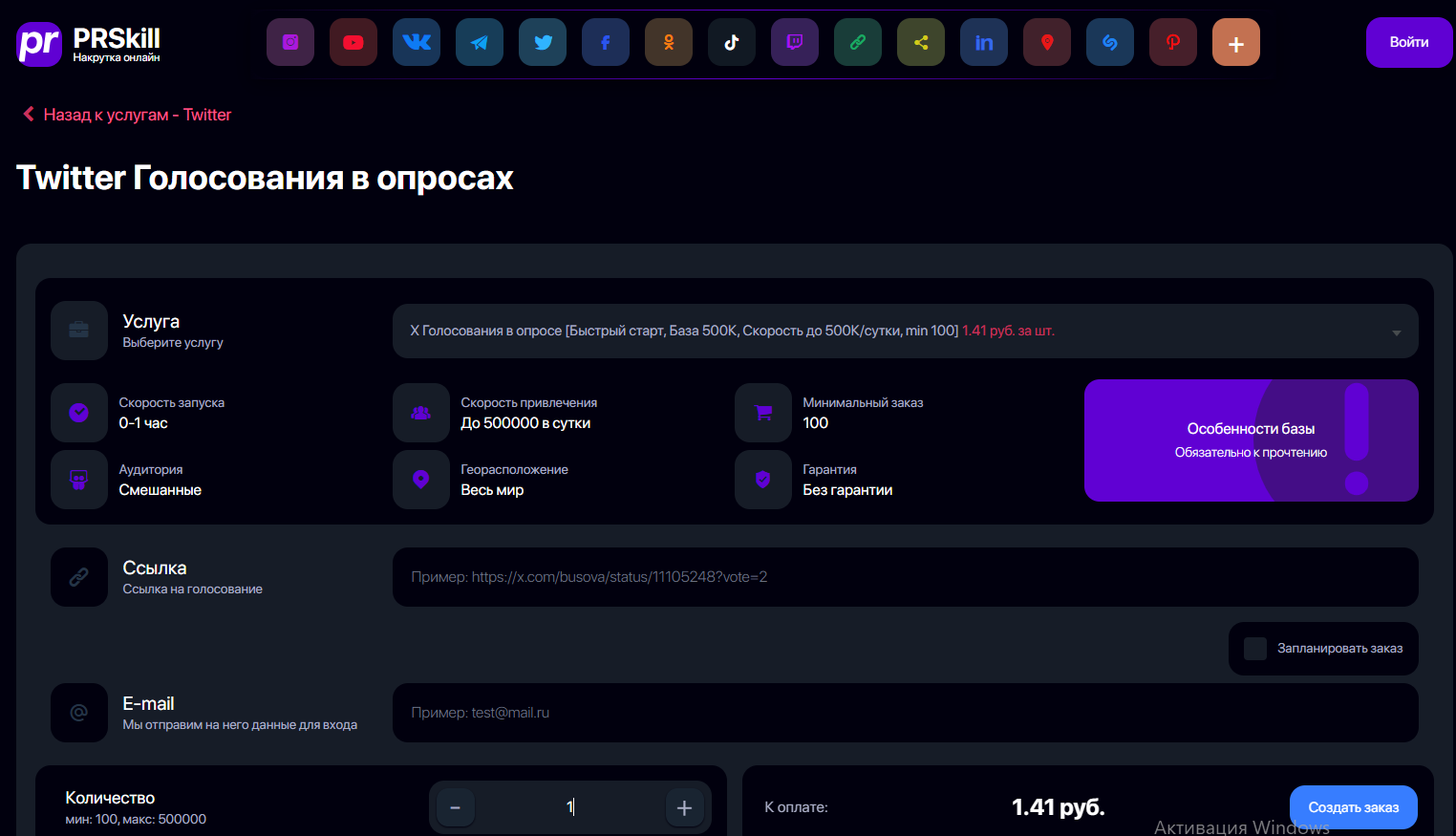Expand the Услуга service dropdown
1456x836 pixels.
[906, 331]
